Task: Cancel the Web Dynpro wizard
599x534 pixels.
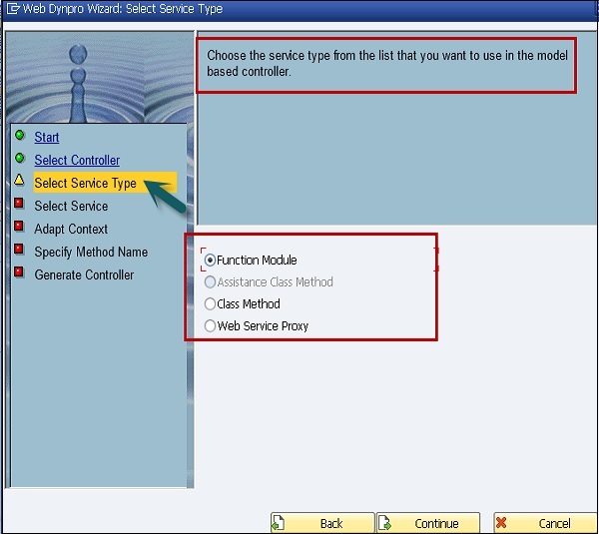Action: tap(543, 523)
